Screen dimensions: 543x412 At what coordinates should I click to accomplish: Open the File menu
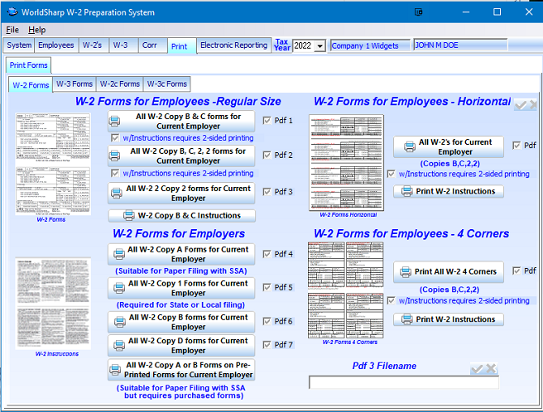pyautogui.click(x=12, y=30)
